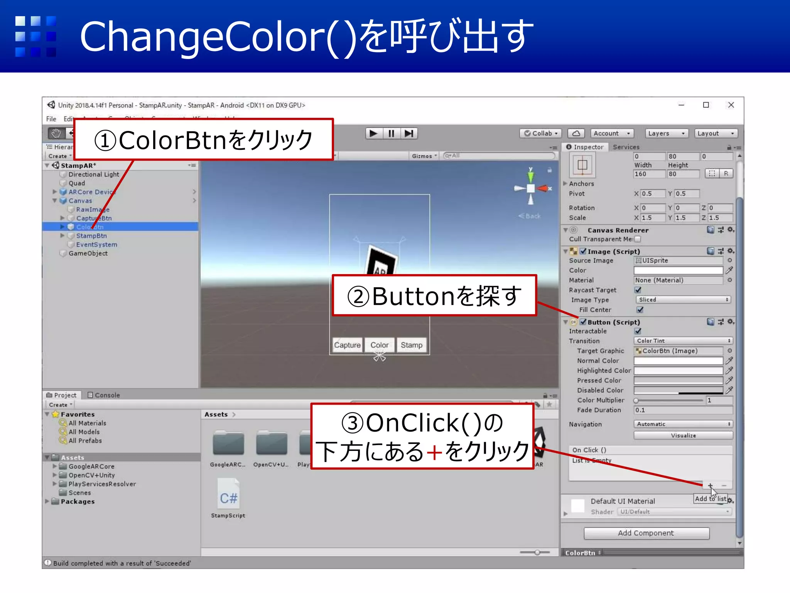Click the Image Color swatch
The height and width of the screenshot is (593, 790).
(678, 270)
